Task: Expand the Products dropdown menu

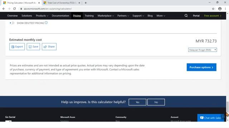Action: coord(42,16)
